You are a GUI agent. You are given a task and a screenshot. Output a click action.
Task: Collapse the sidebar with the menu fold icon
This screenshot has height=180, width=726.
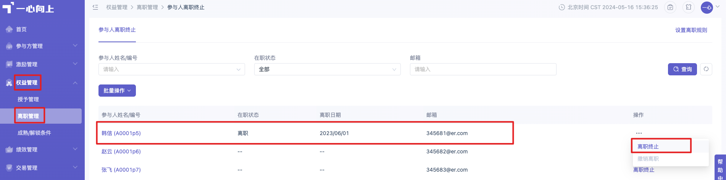(x=95, y=7)
